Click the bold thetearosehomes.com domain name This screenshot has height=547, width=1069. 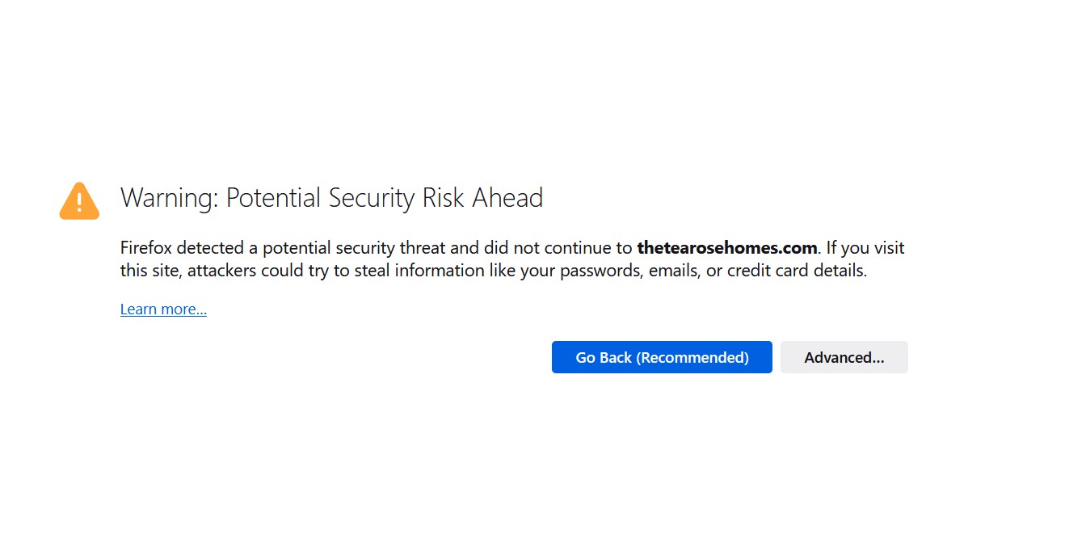pos(727,247)
